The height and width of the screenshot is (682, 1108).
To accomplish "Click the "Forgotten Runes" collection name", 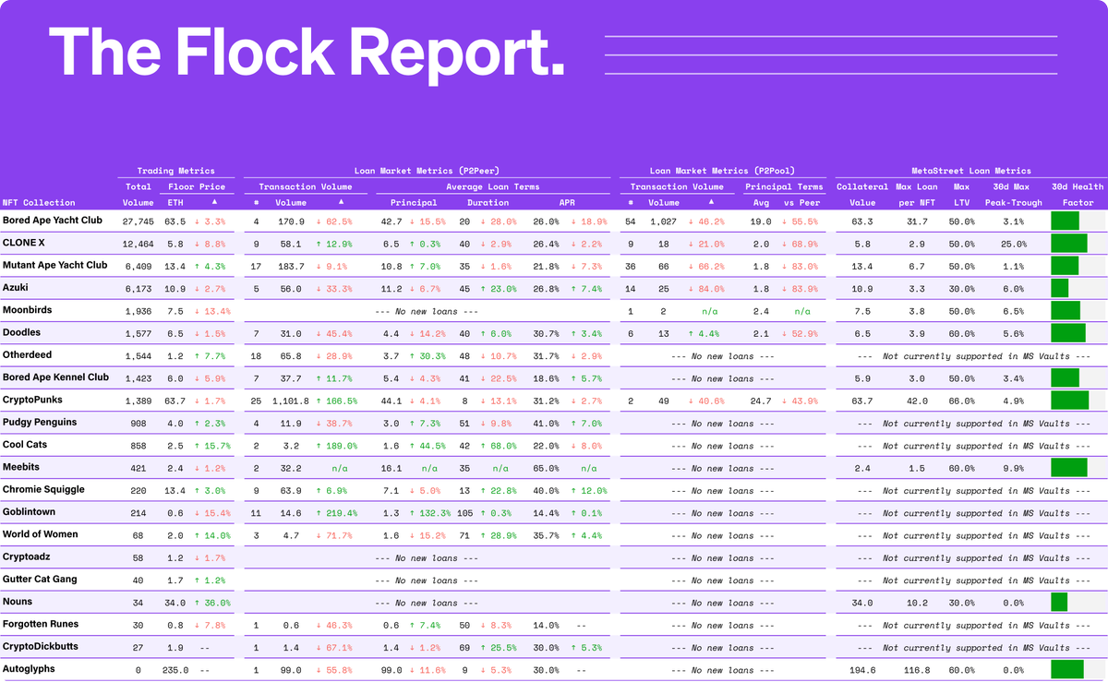I will click(x=42, y=624).
